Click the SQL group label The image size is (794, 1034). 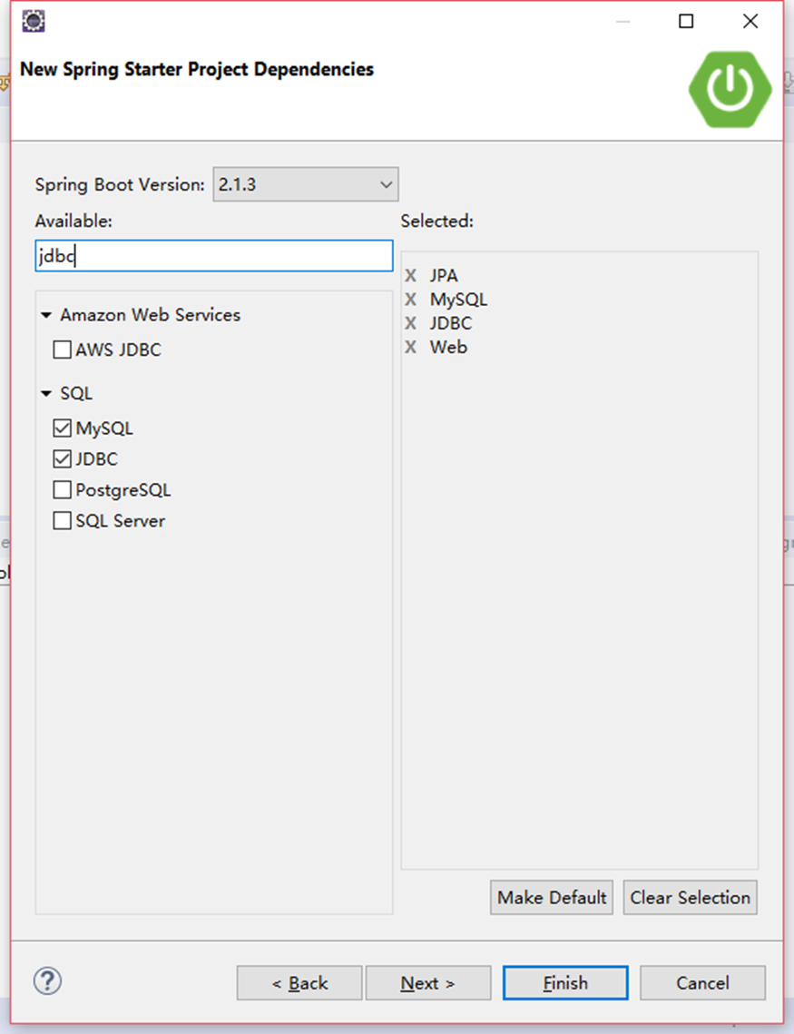point(76,394)
